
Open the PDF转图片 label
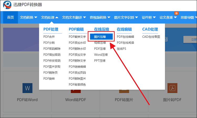coord(124,100)
